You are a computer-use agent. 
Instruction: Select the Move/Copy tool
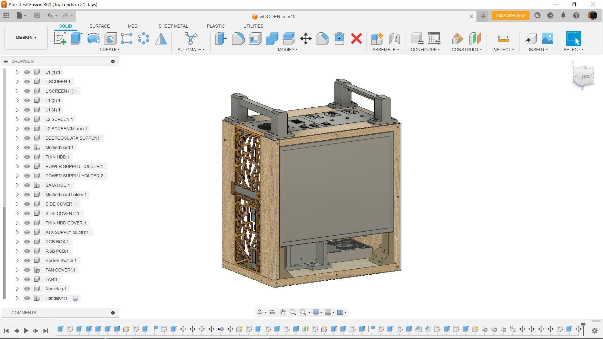[306, 38]
